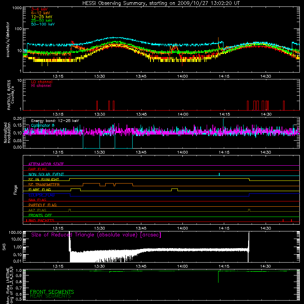Viewport: 304px width, 304px height.
Task: Select the ATTENUATOR STATE flag label
Action: click(x=46, y=164)
